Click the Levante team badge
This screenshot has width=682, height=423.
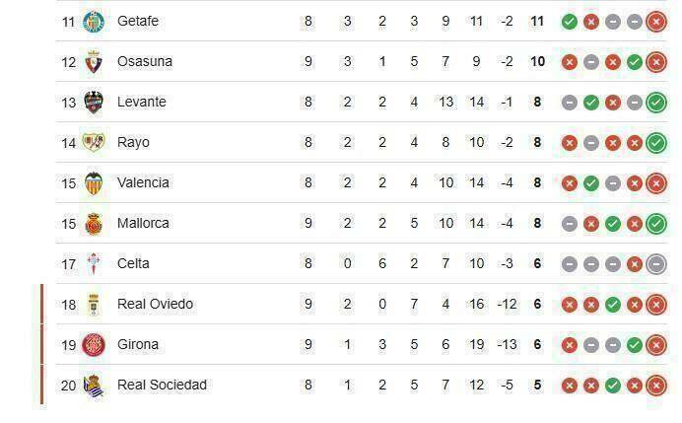[x=95, y=102]
